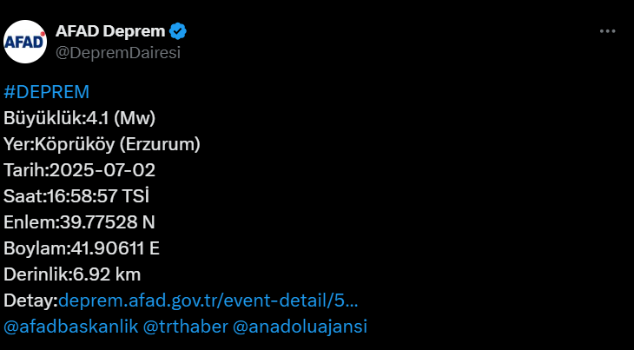Click the (Erzurum) province text
The width and height of the screenshot is (634, 350).
coord(160,144)
